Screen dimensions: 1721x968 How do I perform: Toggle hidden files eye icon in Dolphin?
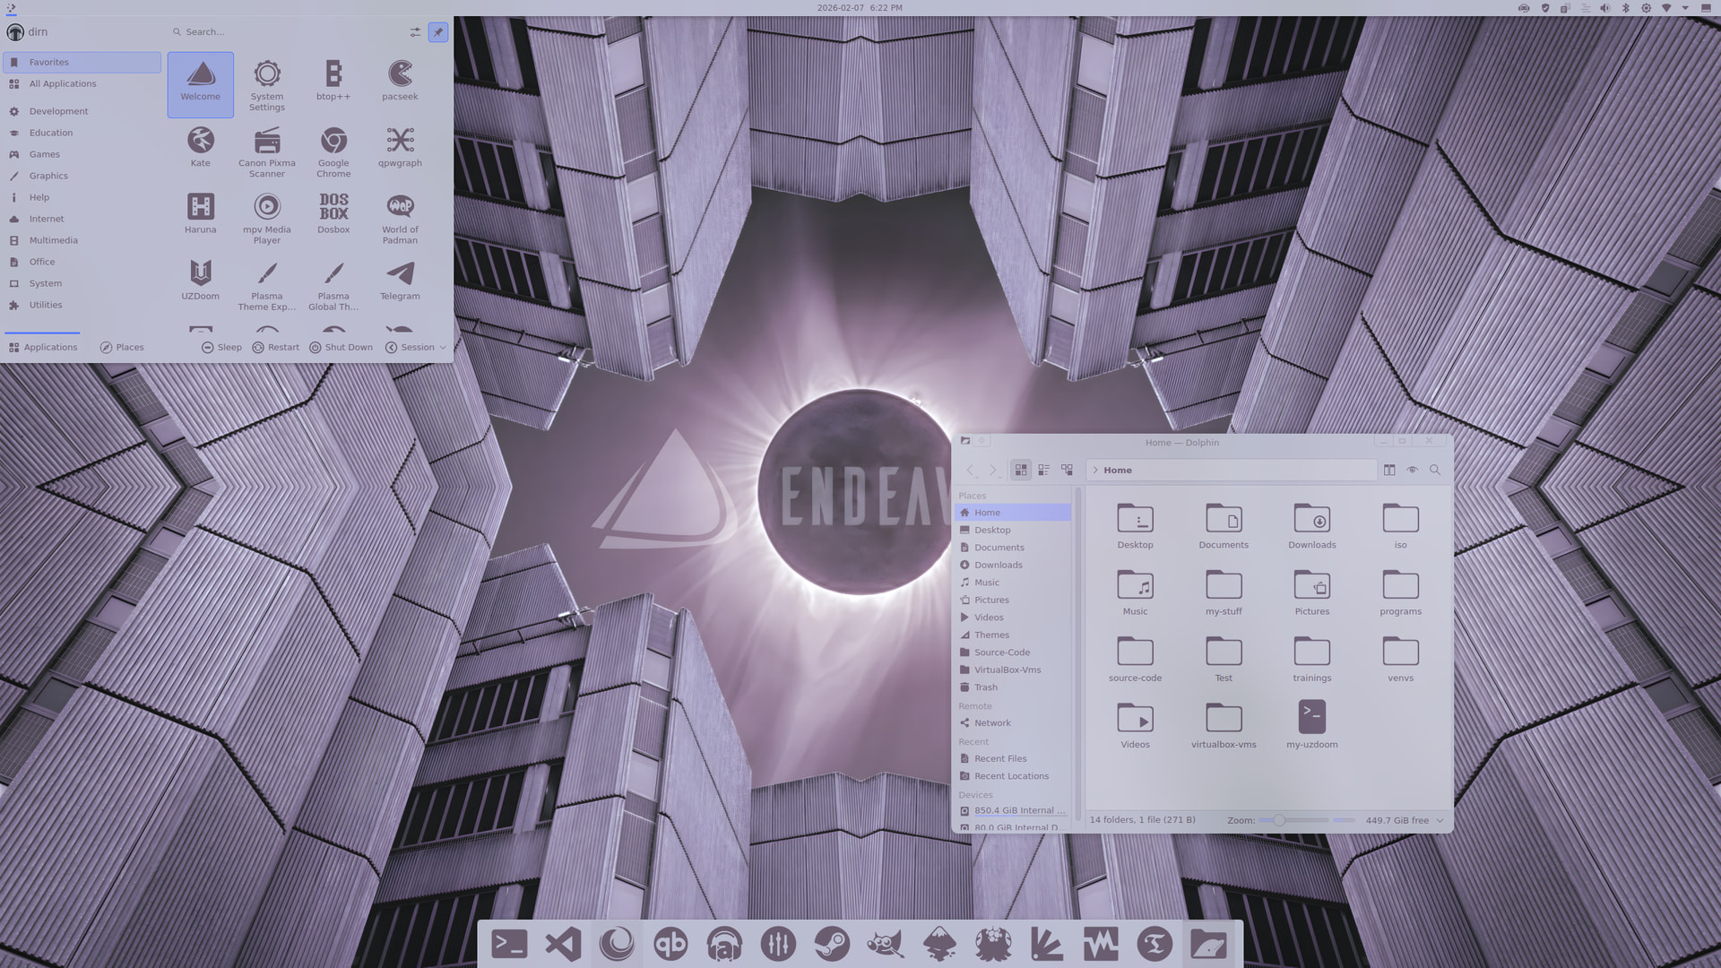[1413, 470]
